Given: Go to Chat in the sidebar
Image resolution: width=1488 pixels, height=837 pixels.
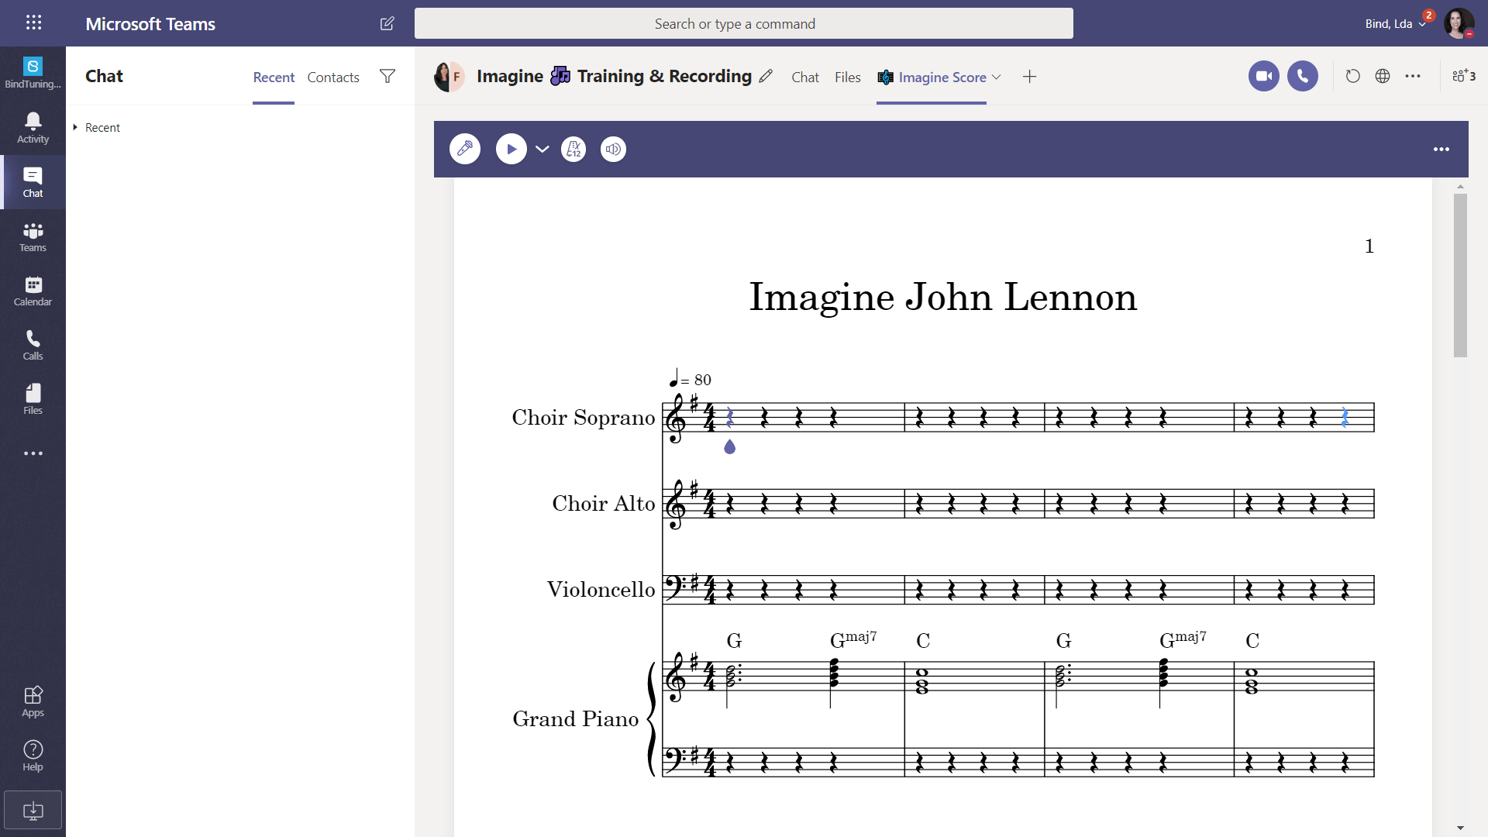Looking at the screenshot, I should pos(33,182).
